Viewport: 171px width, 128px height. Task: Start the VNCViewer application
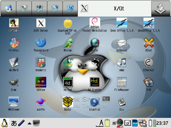pyautogui.click(x=14, y=103)
